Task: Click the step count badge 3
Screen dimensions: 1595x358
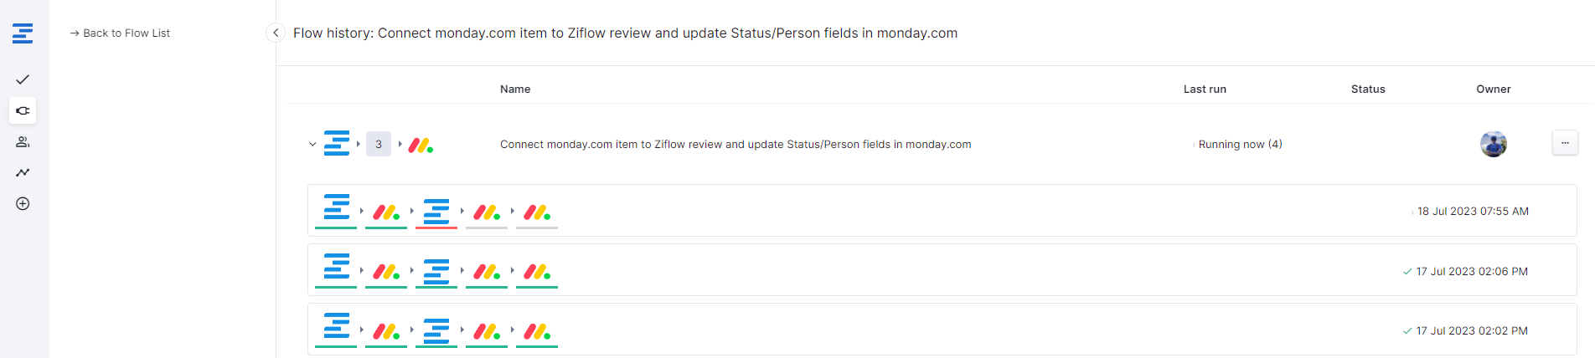Action: pos(379,144)
